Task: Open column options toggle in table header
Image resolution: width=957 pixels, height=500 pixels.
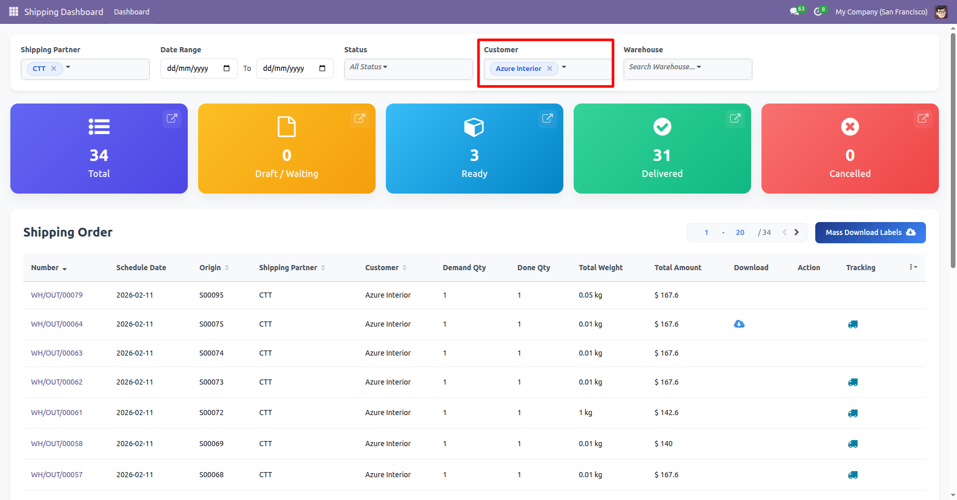Action: point(913,267)
